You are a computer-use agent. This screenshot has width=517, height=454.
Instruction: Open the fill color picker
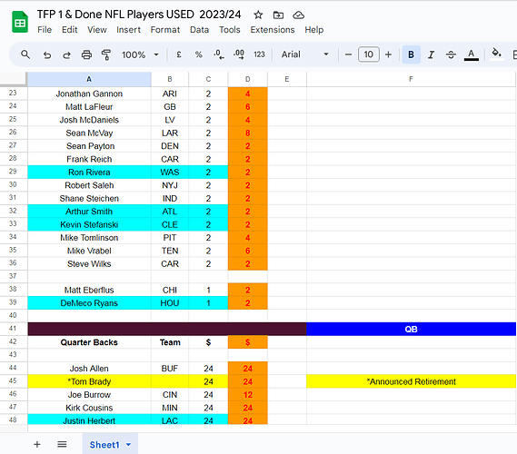(x=497, y=54)
